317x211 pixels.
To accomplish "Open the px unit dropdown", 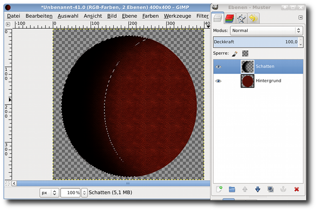I will (49, 193).
